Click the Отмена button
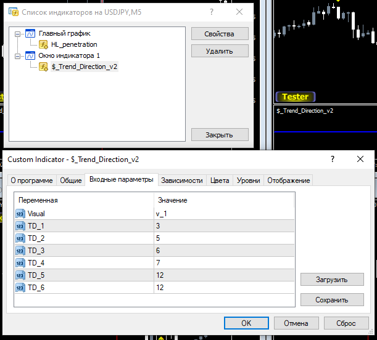Image resolution: width=377 pixels, height=340 pixels. tap(296, 323)
